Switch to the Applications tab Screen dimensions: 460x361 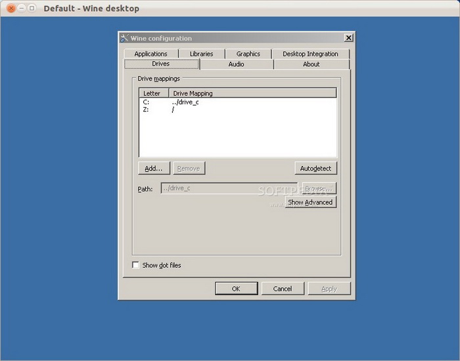point(150,54)
